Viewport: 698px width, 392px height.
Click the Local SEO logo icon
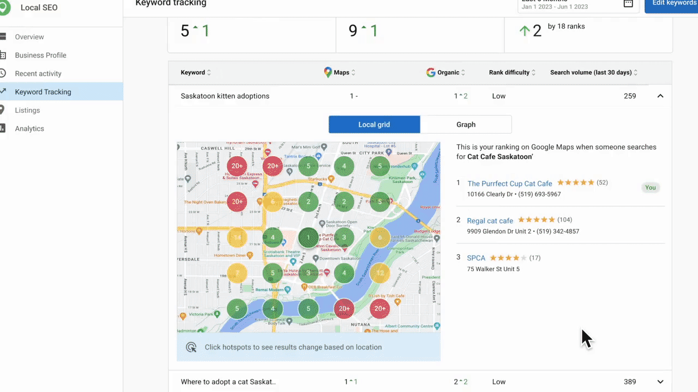pyautogui.click(x=4, y=8)
